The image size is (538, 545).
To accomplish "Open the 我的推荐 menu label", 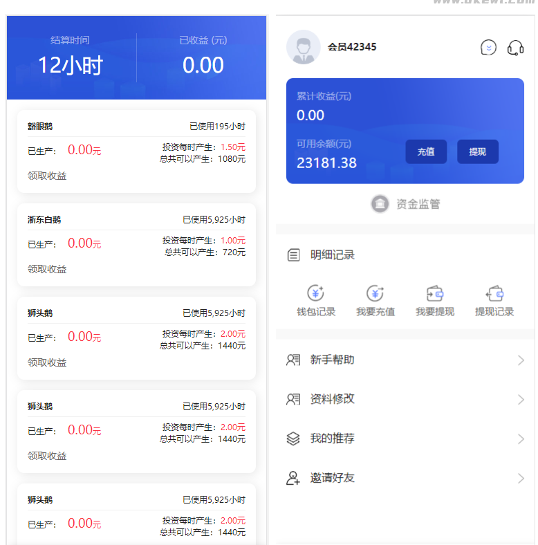I will tap(332, 438).
